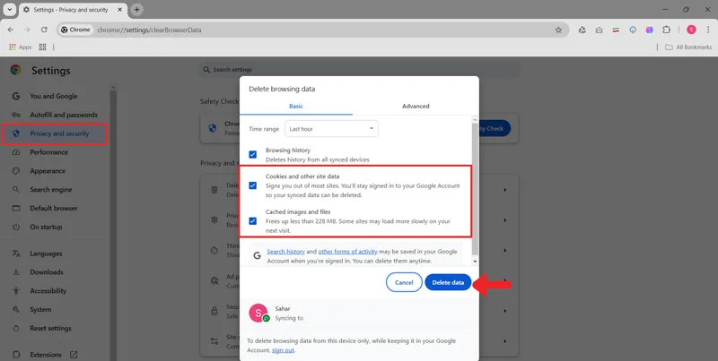Expand the tab search dropdown arrow
Screen dimensions: 718x361
tap(10, 10)
